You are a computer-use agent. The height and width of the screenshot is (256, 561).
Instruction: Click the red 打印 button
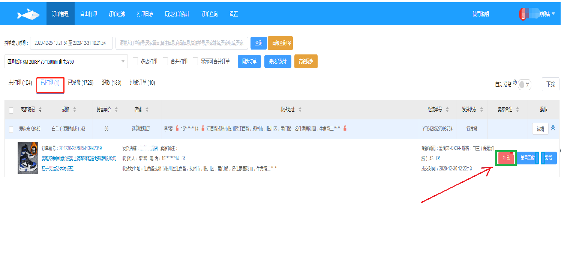506,158
